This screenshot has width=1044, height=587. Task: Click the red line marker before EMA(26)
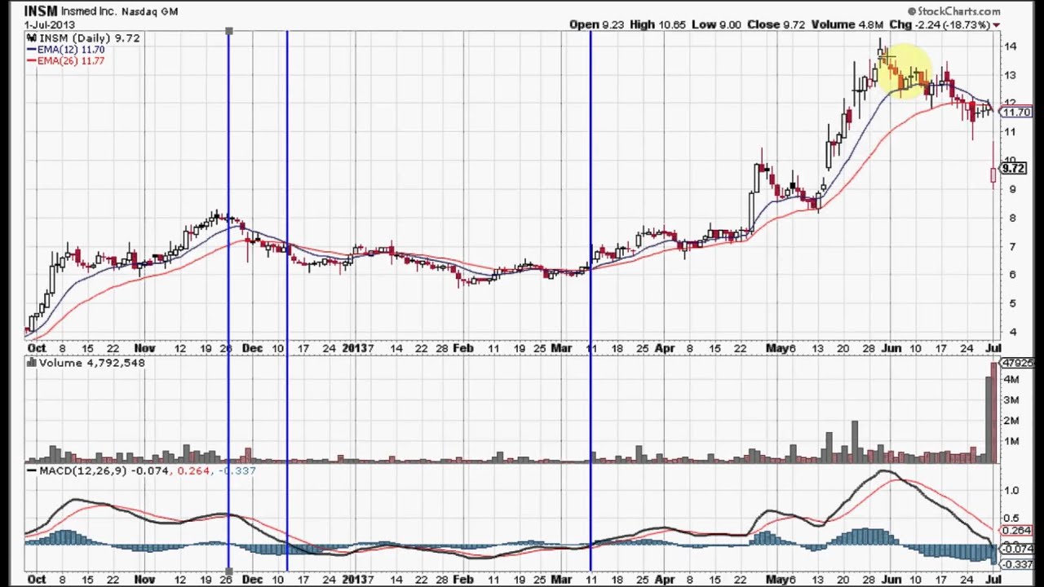31,61
